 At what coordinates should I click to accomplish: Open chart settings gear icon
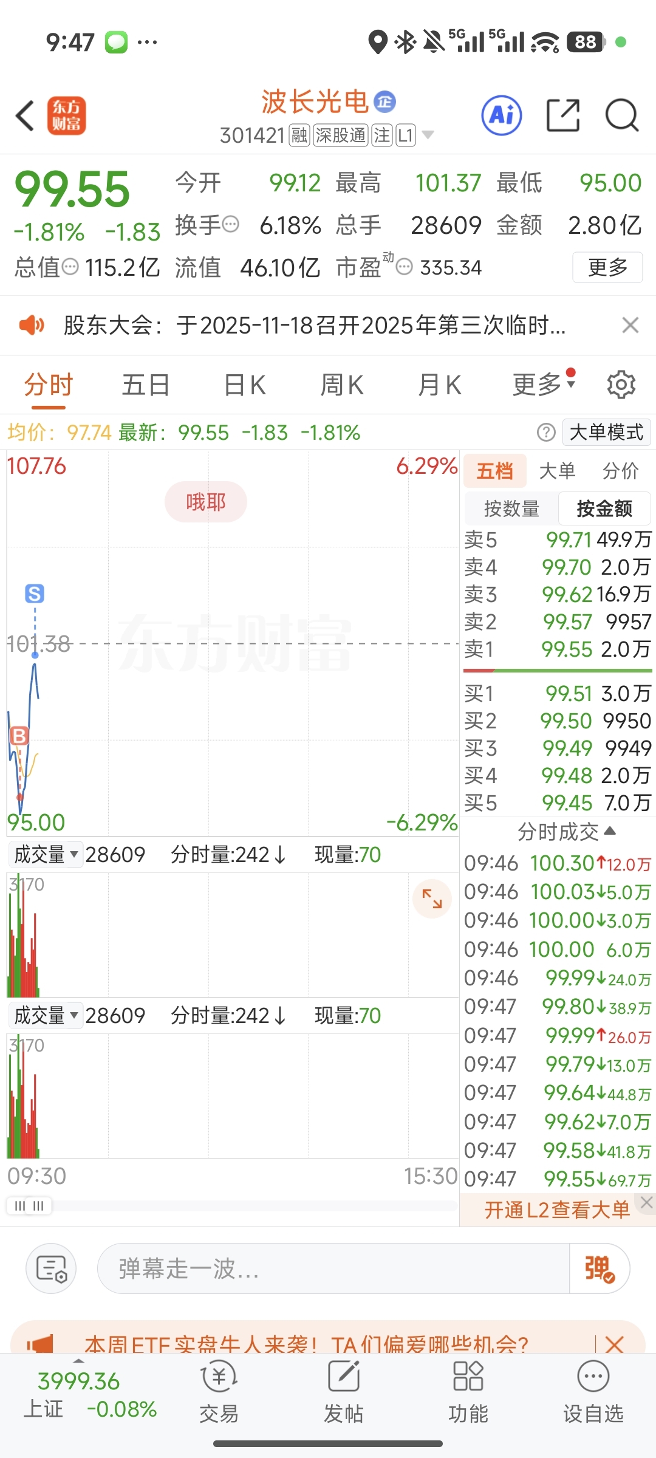tap(621, 385)
